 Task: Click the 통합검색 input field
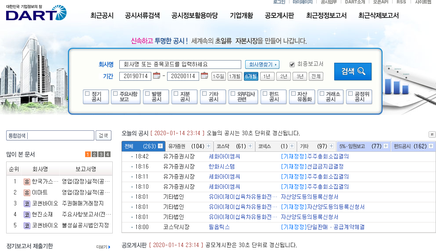(50, 136)
